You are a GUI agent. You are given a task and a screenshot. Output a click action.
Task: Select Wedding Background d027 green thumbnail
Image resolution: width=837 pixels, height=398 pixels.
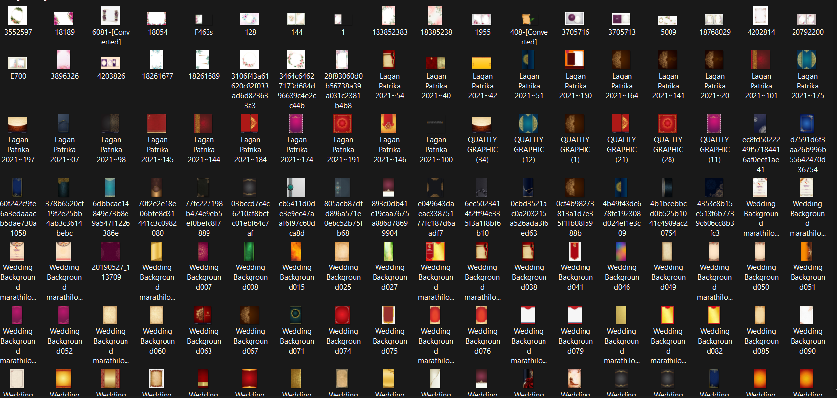point(389,252)
